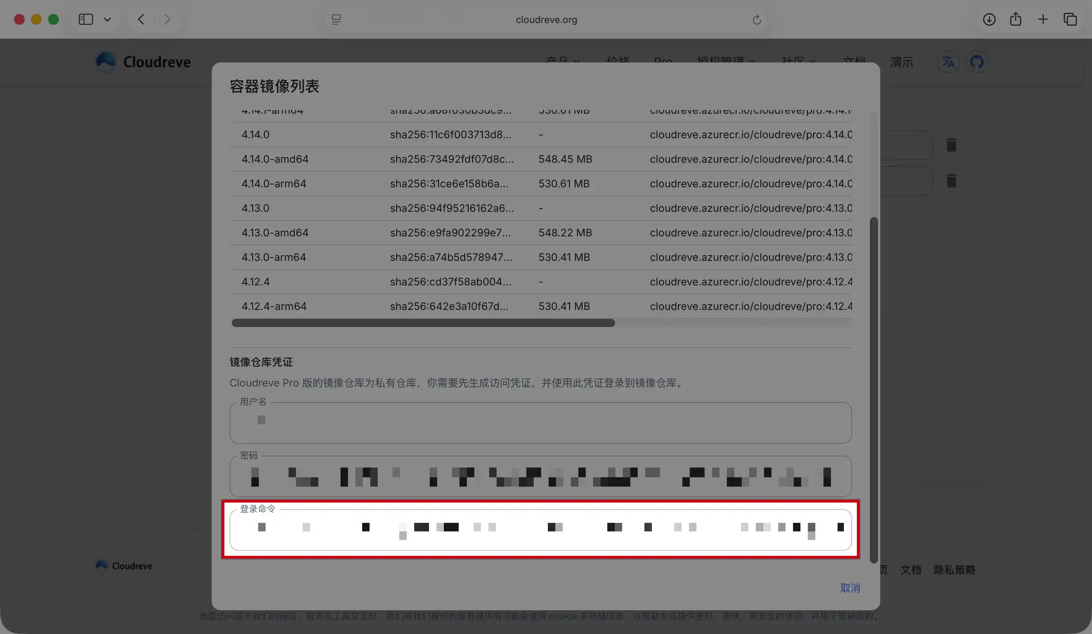Open new tab with plus icon
The height and width of the screenshot is (634, 1092).
1043,19
